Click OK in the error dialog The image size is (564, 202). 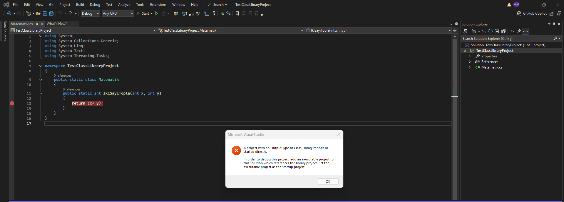point(328,182)
